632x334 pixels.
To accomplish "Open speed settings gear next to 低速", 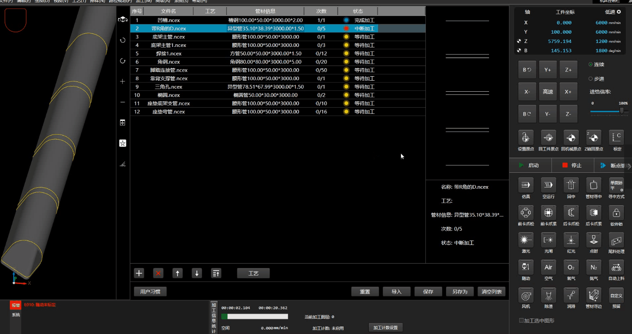I will click(619, 12).
